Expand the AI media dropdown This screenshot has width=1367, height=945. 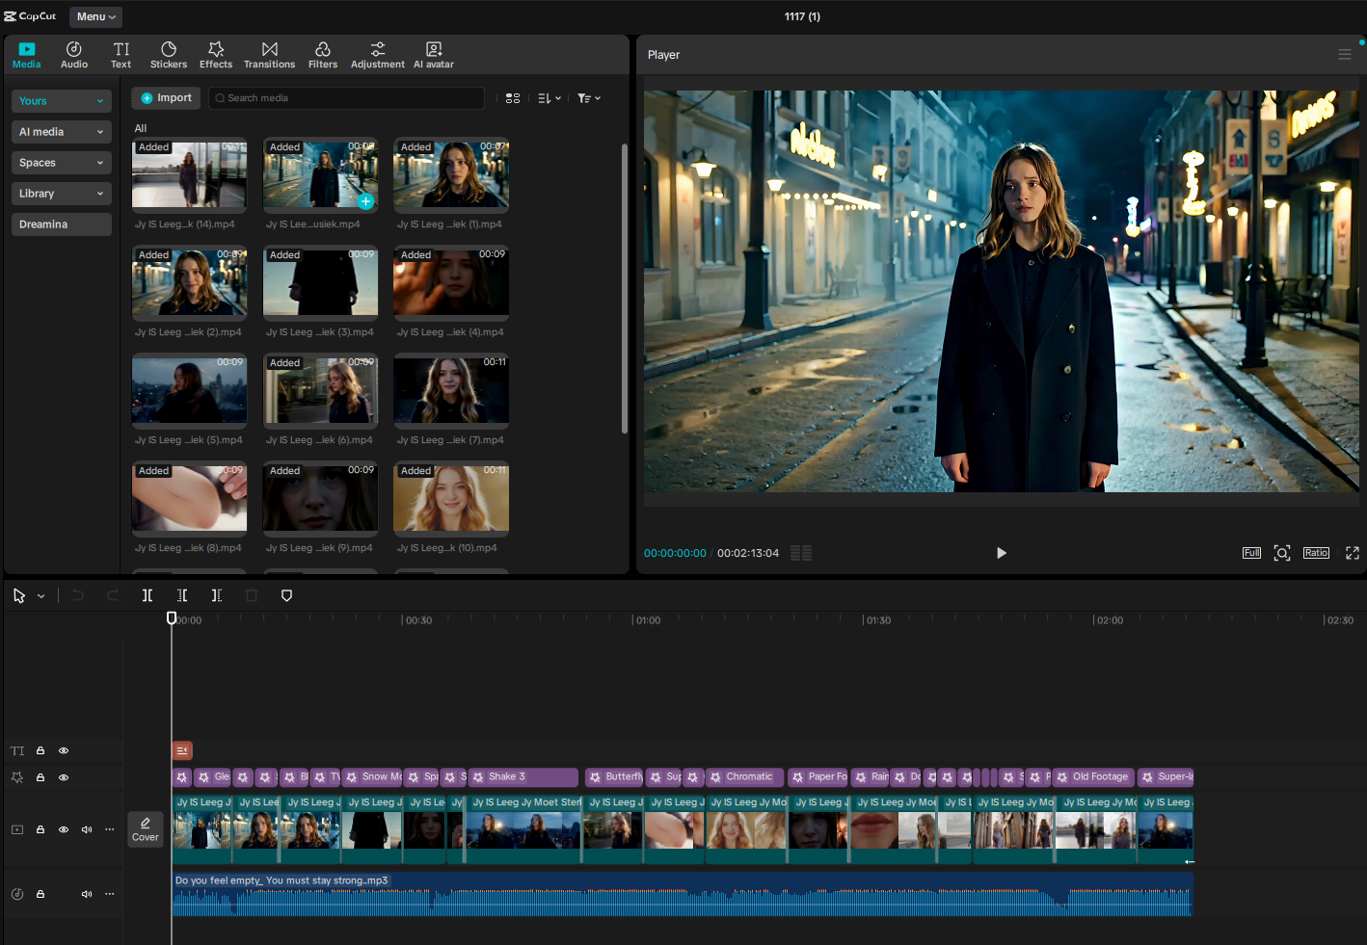(x=62, y=132)
